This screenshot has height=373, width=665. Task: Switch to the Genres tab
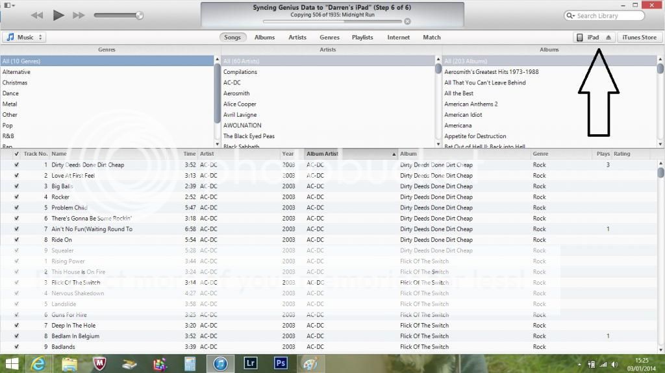(x=329, y=38)
